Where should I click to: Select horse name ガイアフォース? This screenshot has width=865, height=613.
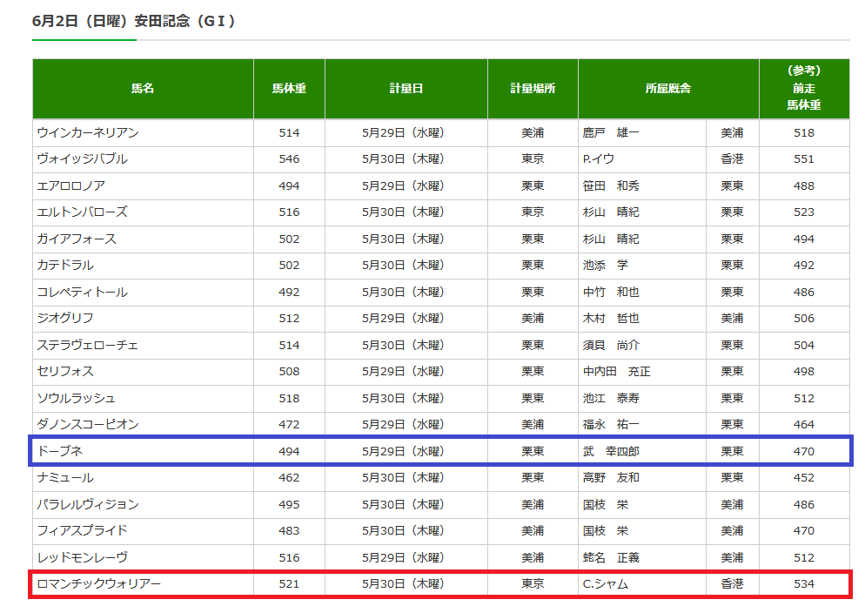(77, 239)
